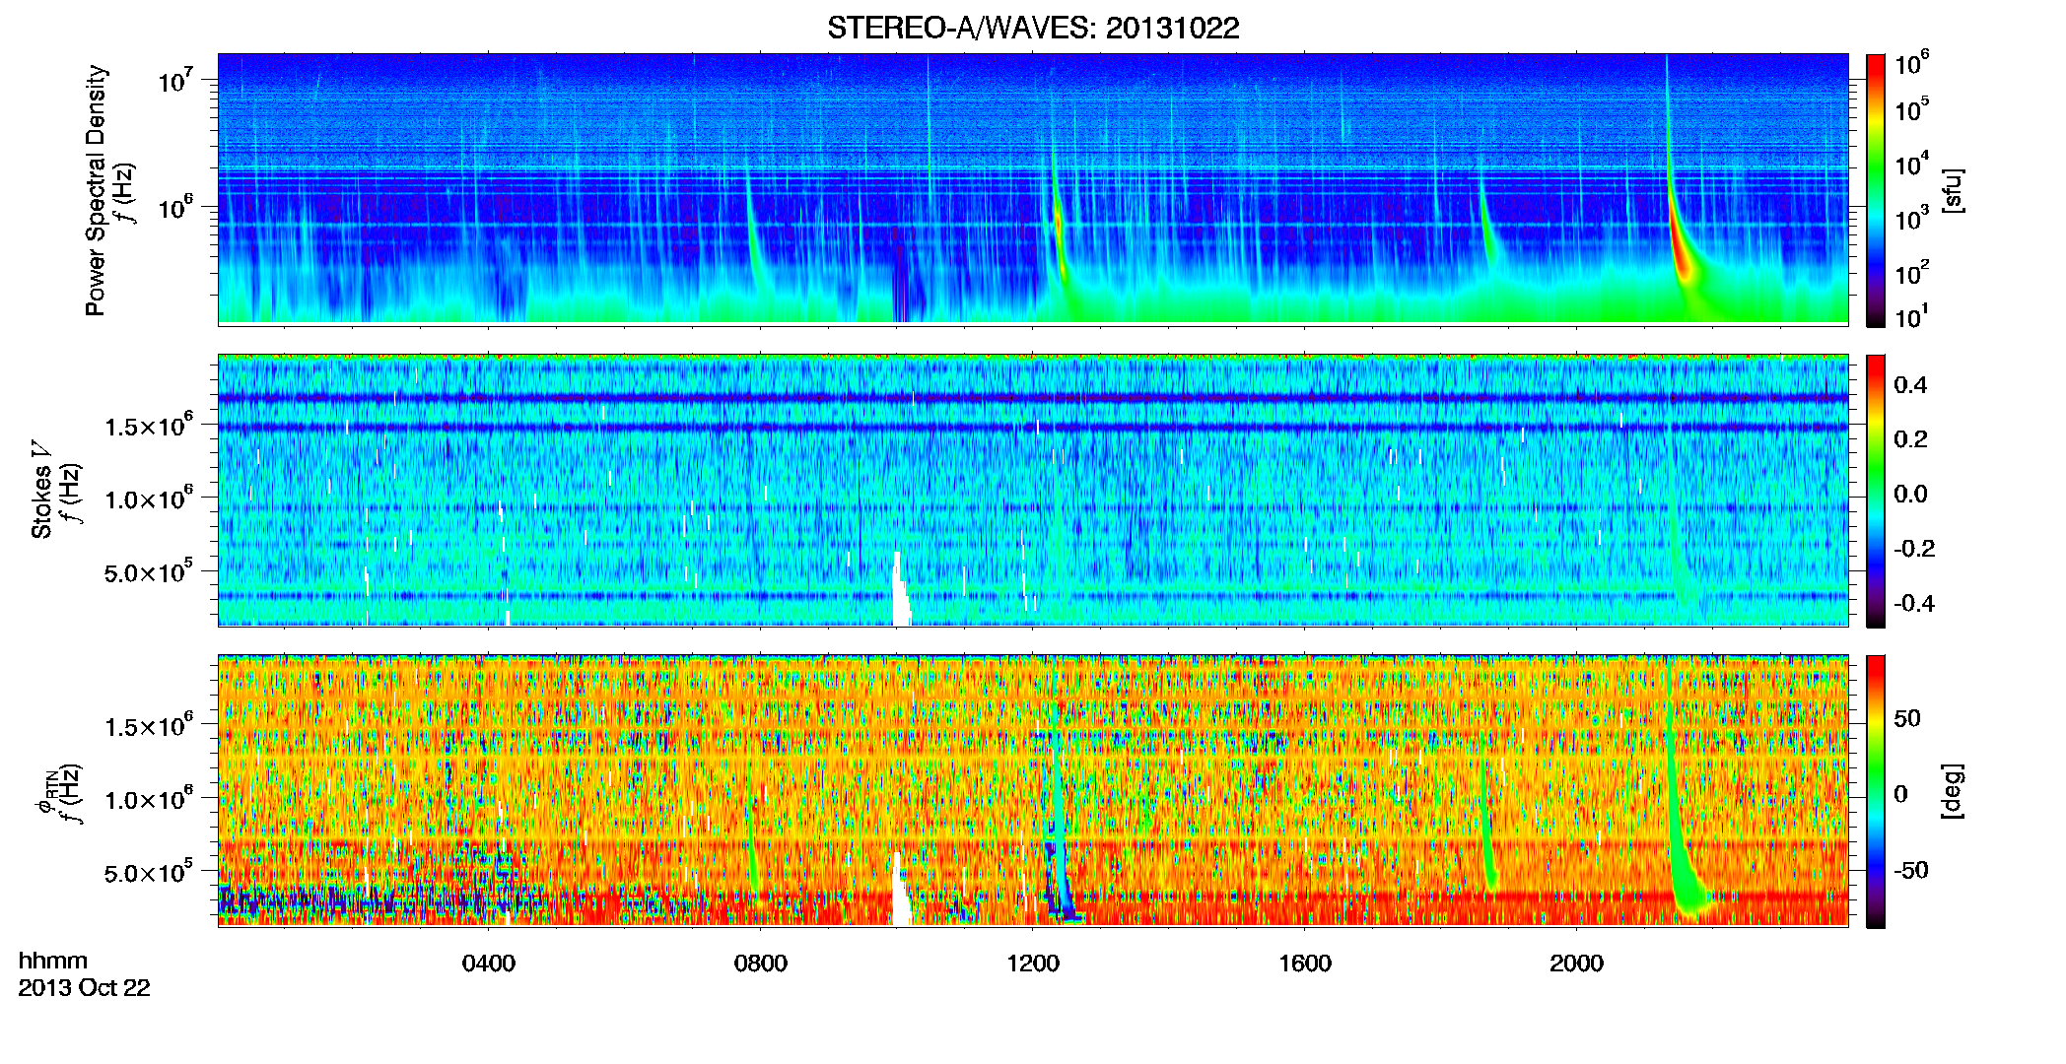This screenshot has height=1064, width=2066.
Task: Click the hhmm axis label
Action: click(53, 961)
